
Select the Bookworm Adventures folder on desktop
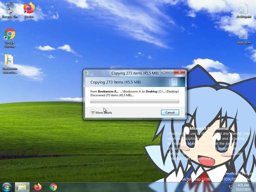click(x=10, y=64)
